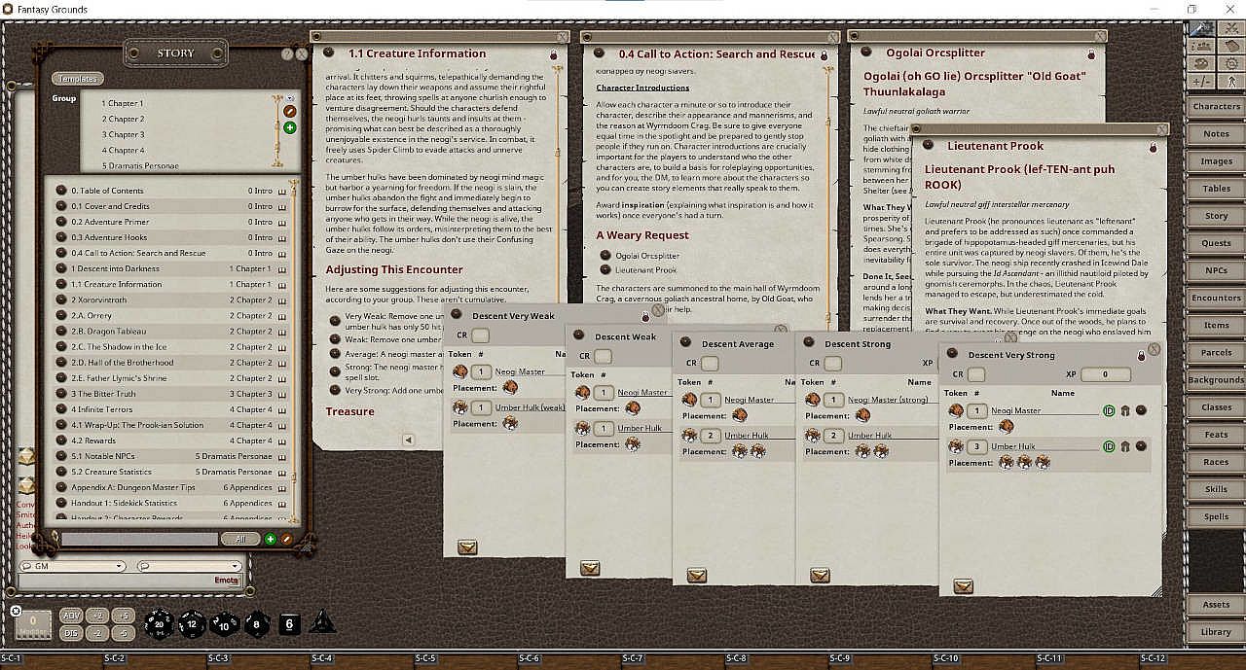Roll the d4 pyramid die
Screen dimensions: 1246x670
pos(322,621)
